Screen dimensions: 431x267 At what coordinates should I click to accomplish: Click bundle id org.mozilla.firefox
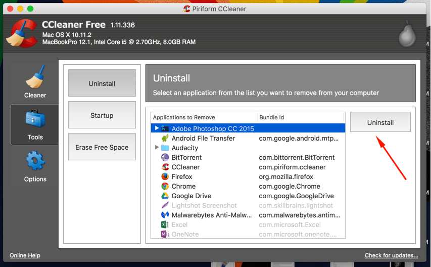[x=286, y=177]
